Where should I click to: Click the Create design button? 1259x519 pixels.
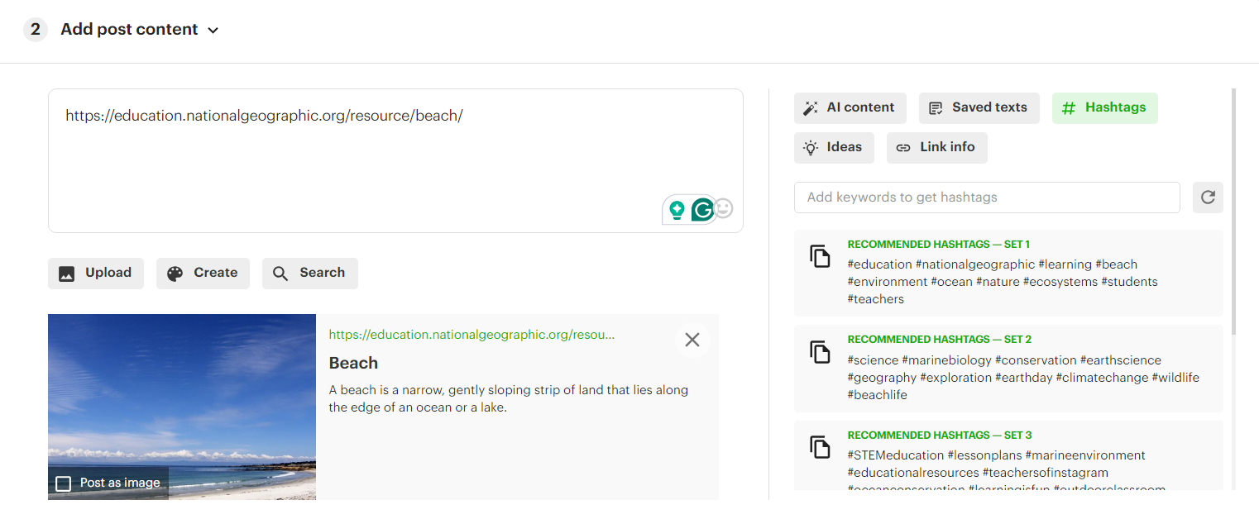pyautogui.click(x=203, y=273)
